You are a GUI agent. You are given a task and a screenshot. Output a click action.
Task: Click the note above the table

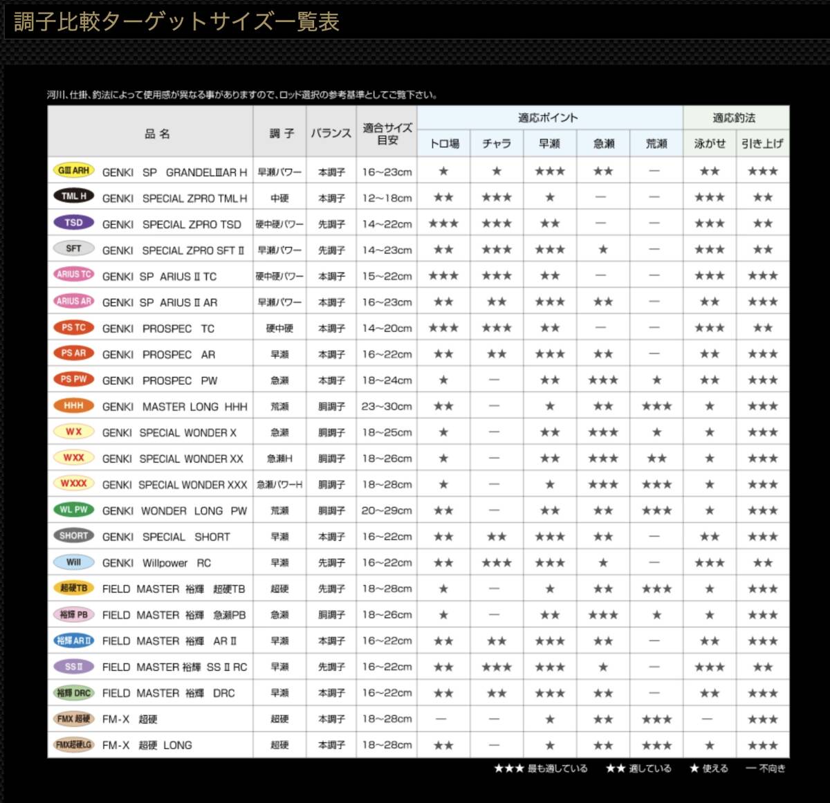242,95
